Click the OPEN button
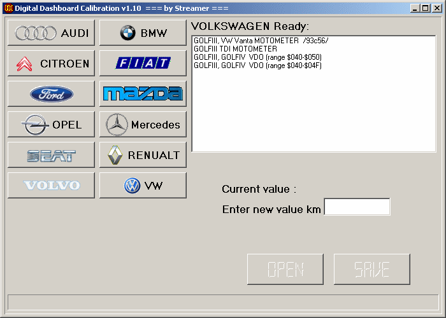Screen dimensions: 446x318 click(285, 269)
